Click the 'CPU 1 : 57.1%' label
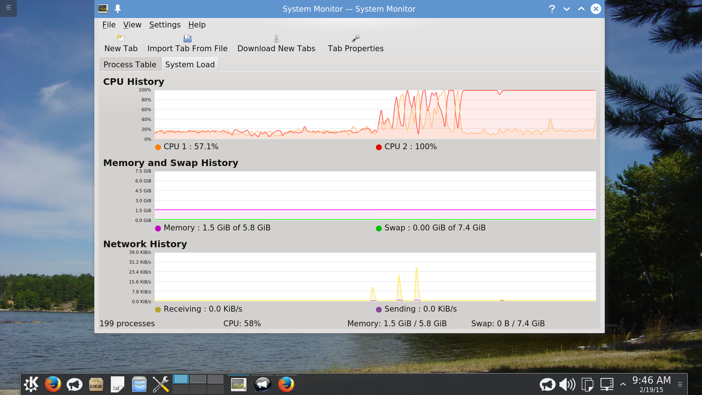Screen dimensions: 702x395 [191, 146]
